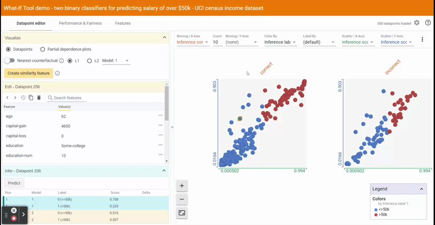Open settings gear next to datapoints loaded
The image size is (435, 225).
point(417,23)
